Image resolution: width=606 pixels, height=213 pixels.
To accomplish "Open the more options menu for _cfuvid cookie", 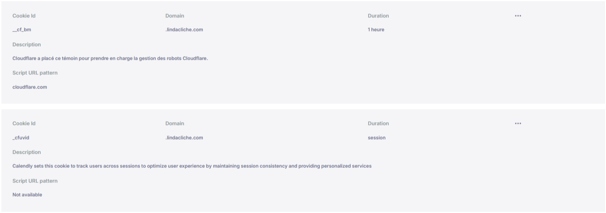I will pos(518,124).
